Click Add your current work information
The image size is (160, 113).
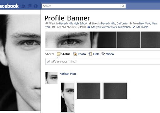pos(111,27)
